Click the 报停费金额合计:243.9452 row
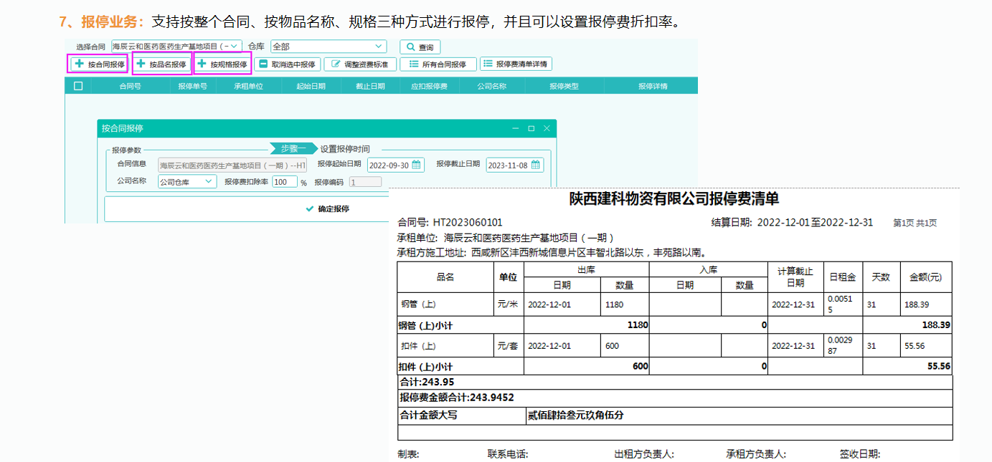 click(x=675, y=398)
